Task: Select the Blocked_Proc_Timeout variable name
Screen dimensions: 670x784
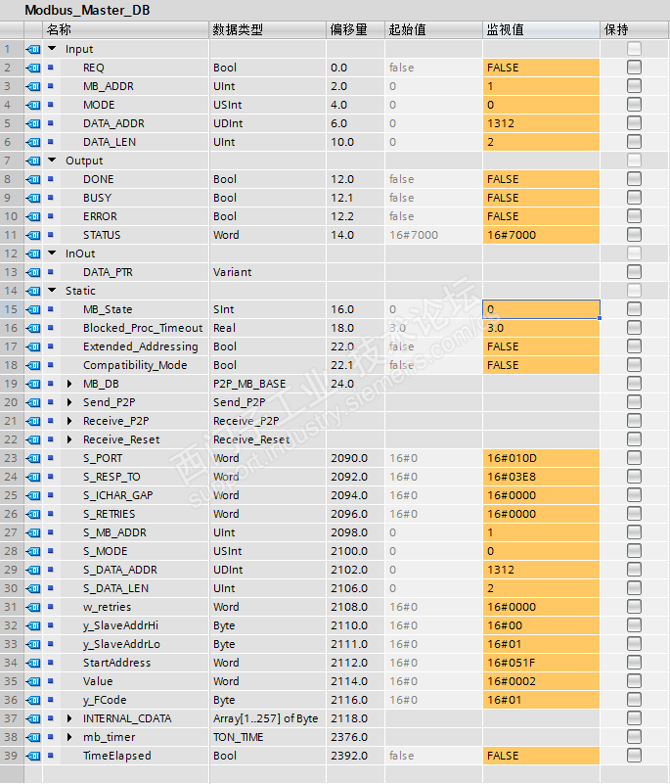Action: pos(143,328)
